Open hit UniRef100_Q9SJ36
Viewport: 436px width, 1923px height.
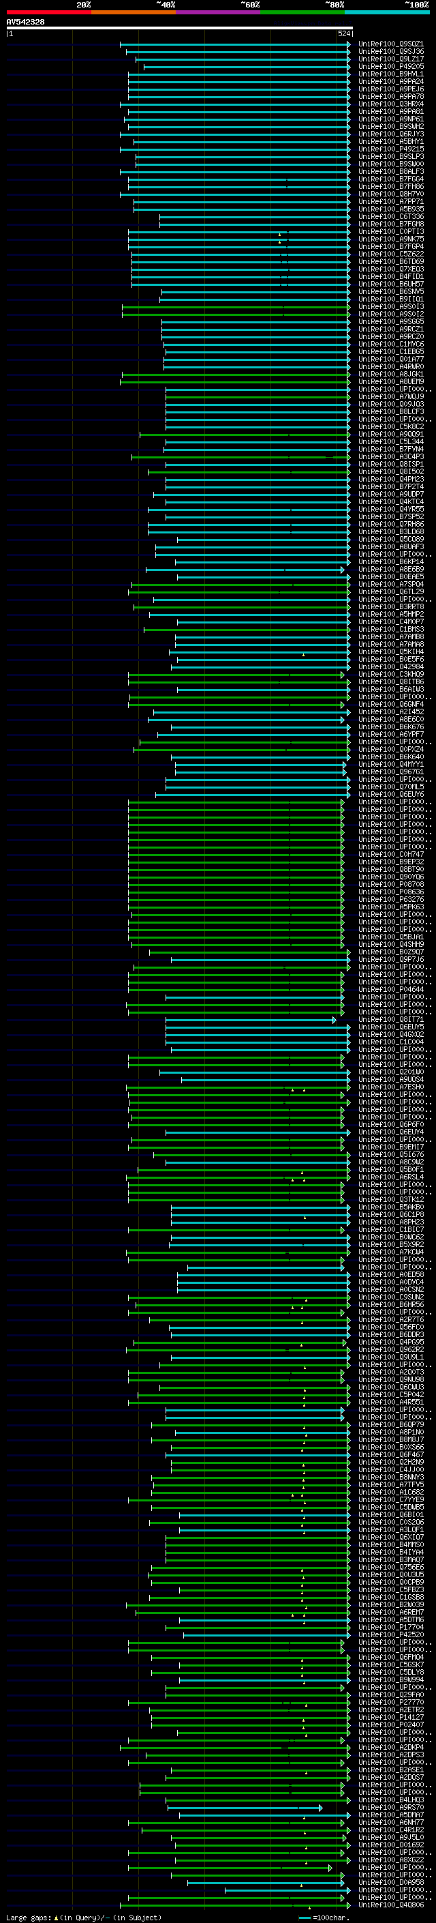coord(390,52)
